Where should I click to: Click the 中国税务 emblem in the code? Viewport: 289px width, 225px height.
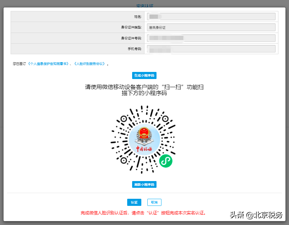144,140
